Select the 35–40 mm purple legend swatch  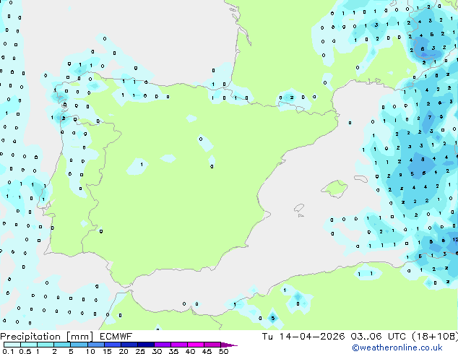[178, 345]
